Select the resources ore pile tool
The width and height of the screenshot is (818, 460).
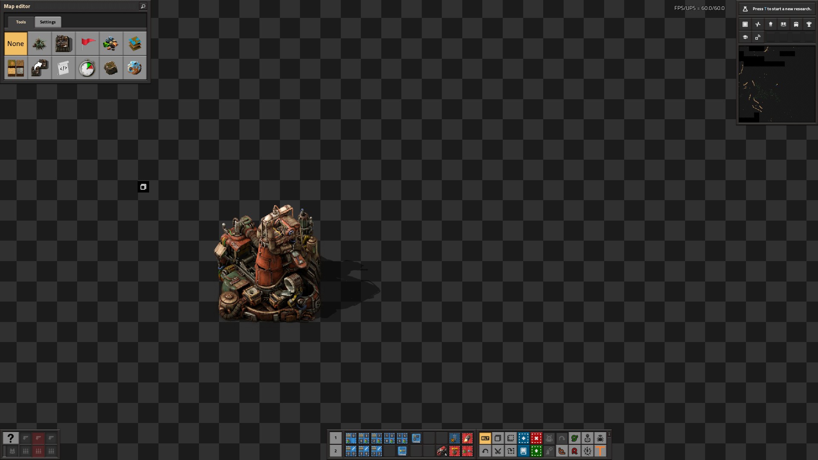111,43
